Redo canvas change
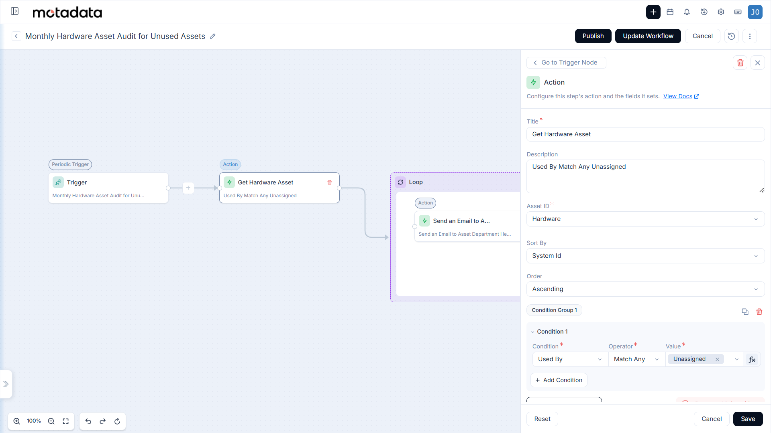Screen dimensions: 771x433 (103, 421)
